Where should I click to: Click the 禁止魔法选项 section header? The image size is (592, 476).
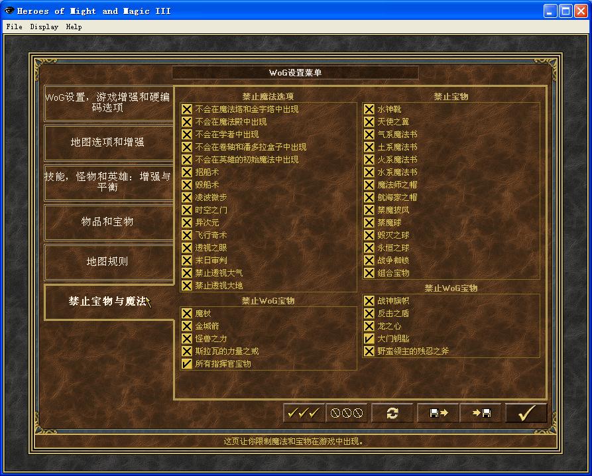pyautogui.click(x=268, y=97)
